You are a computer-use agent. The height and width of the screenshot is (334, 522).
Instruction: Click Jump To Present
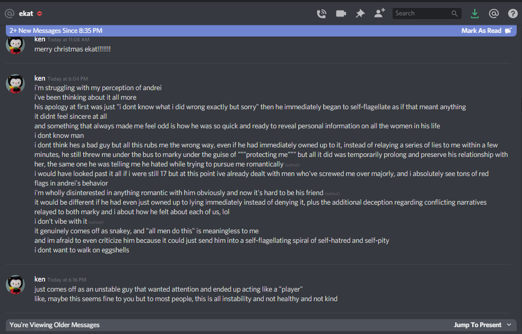(x=477, y=325)
